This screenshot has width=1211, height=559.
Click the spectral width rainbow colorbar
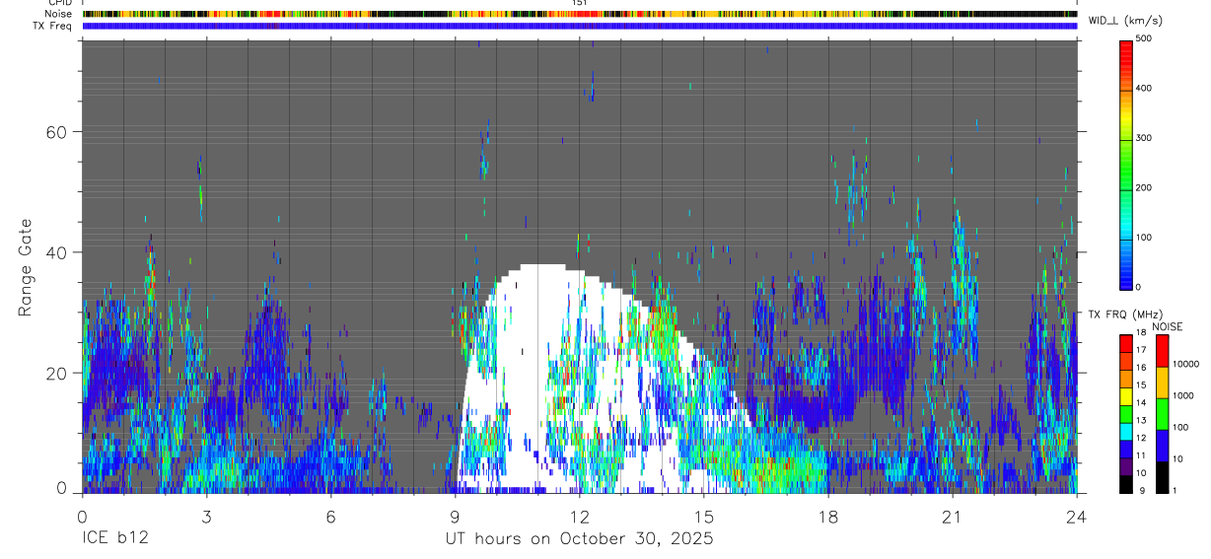point(1127,164)
